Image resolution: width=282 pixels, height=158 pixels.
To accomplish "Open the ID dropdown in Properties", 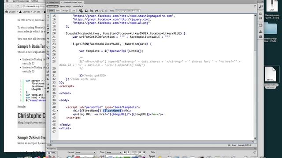I will point(85,156).
